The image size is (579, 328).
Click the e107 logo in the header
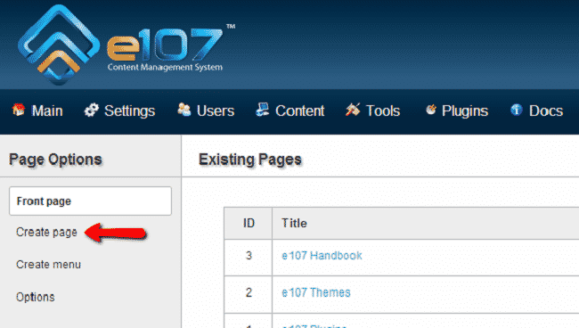click(x=126, y=45)
